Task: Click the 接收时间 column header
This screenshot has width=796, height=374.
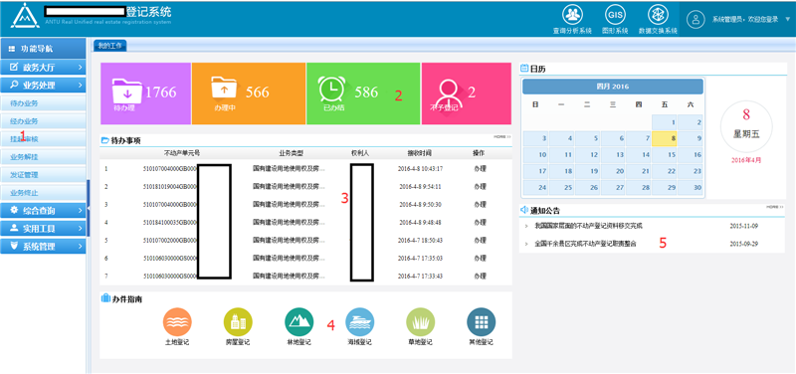Action: [419, 153]
